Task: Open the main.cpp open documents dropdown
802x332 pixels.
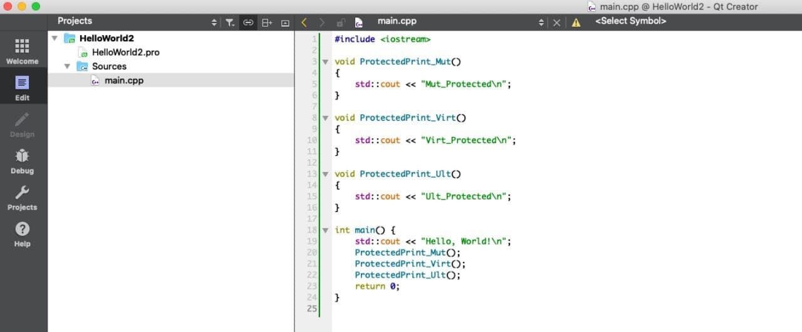Action: [x=541, y=23]
